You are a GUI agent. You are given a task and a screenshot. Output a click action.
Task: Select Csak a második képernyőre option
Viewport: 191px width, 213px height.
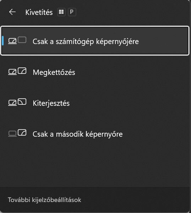[x=95, y=134]
